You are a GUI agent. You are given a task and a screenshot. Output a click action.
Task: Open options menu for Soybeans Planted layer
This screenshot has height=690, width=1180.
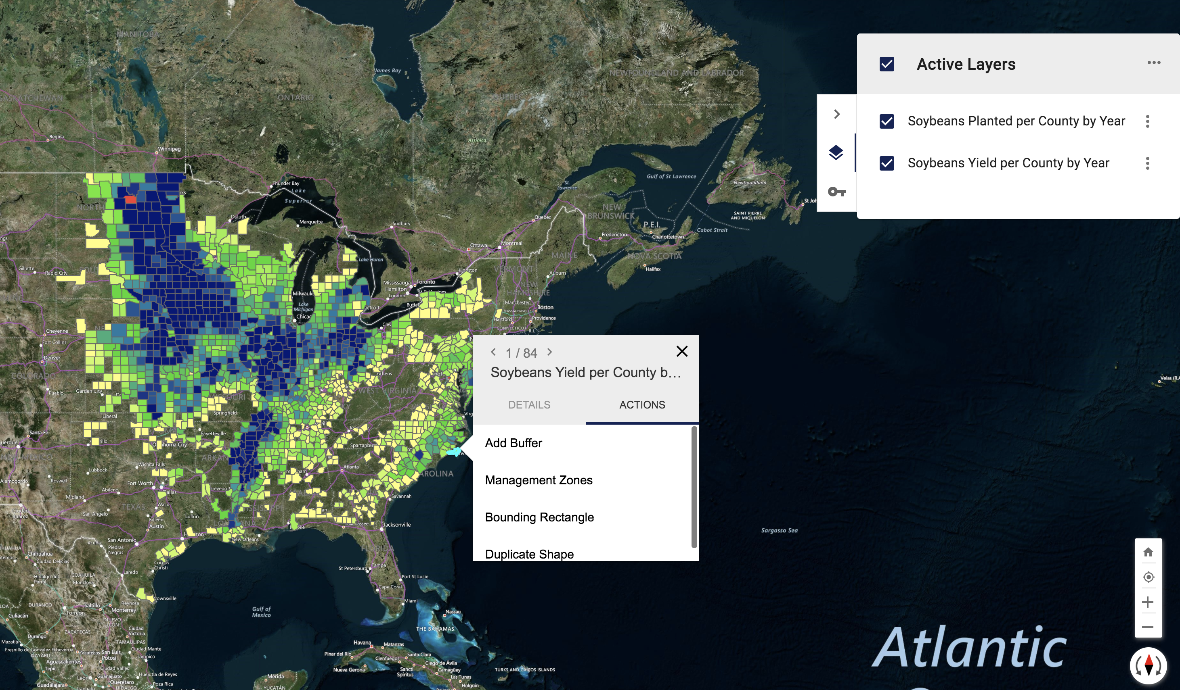[x=1147, y=121]
